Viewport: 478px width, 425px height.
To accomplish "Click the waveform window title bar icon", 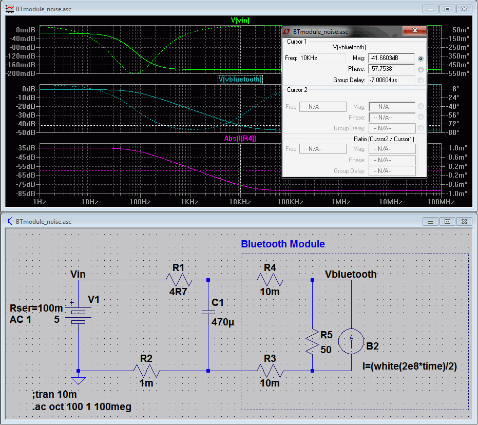I will tap(10, 9).
